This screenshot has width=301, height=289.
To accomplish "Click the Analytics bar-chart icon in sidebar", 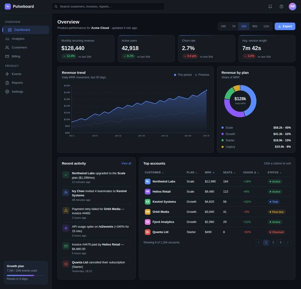I will point(7,39).
